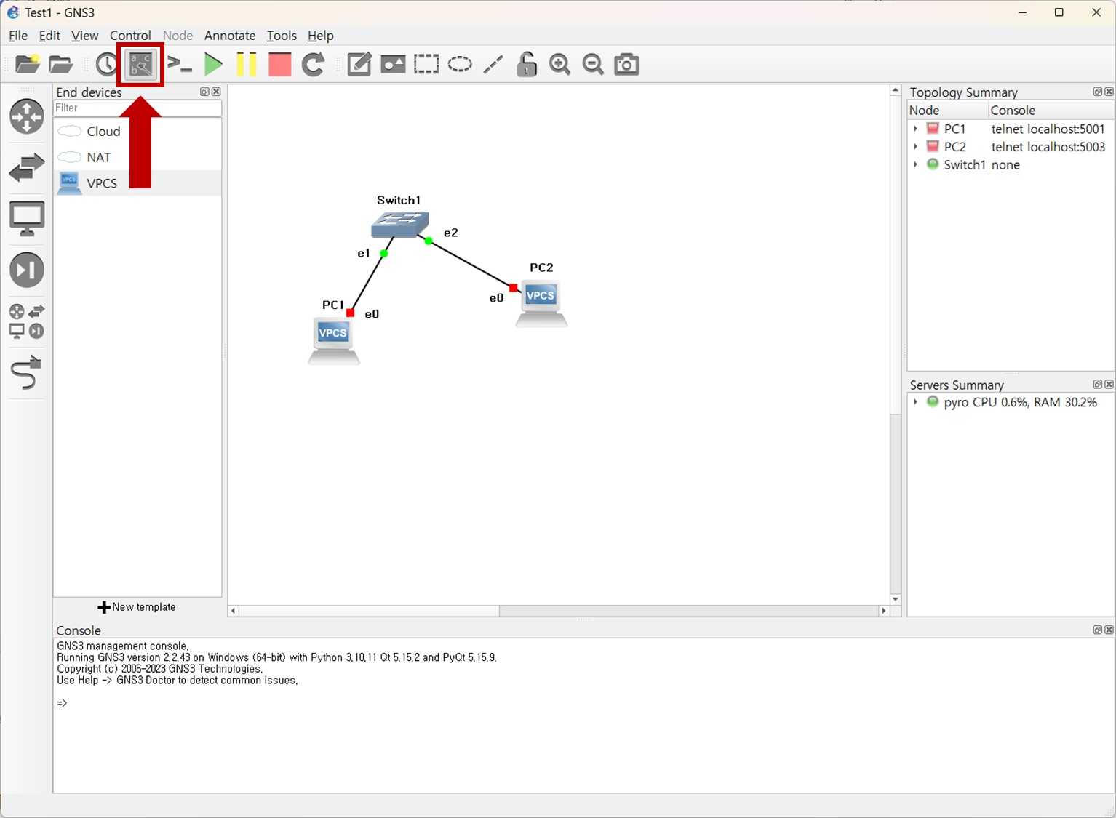
Task: Select the Draw a line tool
Action: pyautogui.click(x=493, y=64)
